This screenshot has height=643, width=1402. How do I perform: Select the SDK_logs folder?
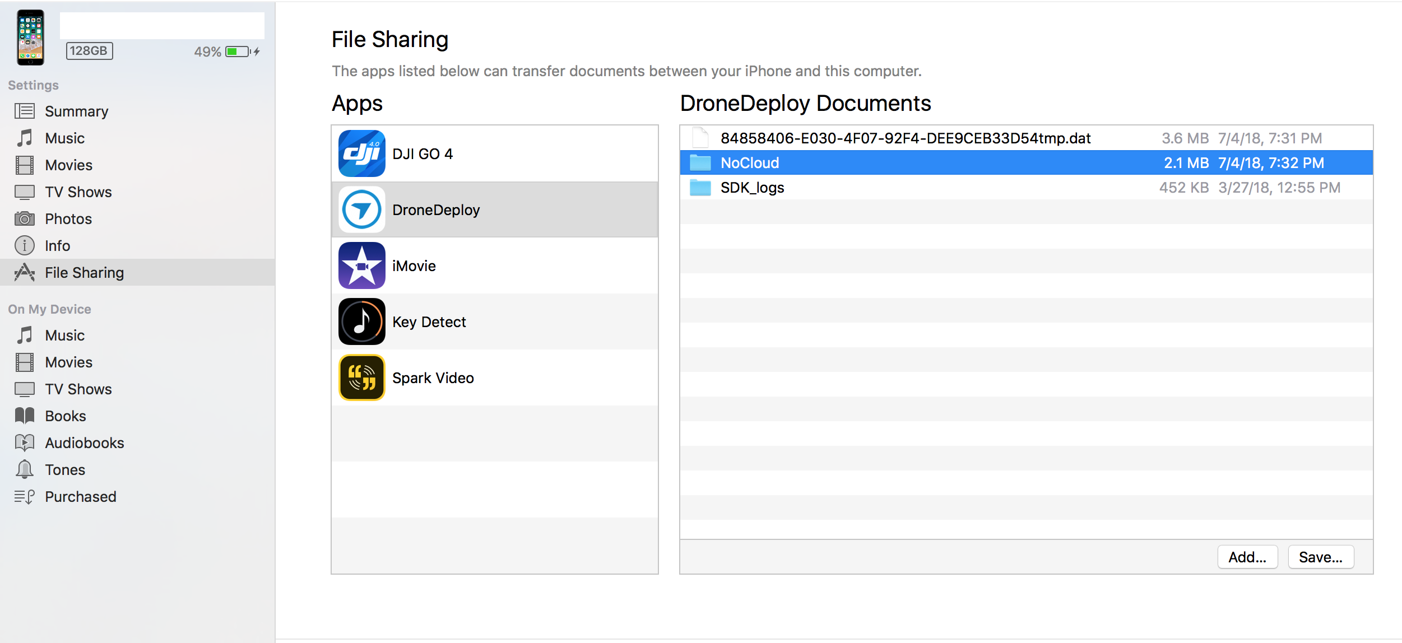pos(751,188)
